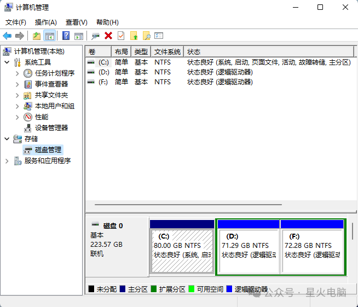Viewport: 358px width, 307px height.
Task: Select the (C:) volume row in list
Action: coord(219,62)
